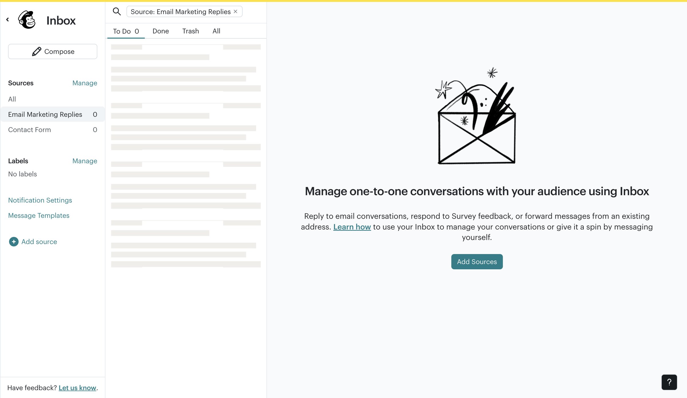The width and height of the screenshot is (687, 398).
Task: Switch to the Done tab
Action: (x=161, y=31)
